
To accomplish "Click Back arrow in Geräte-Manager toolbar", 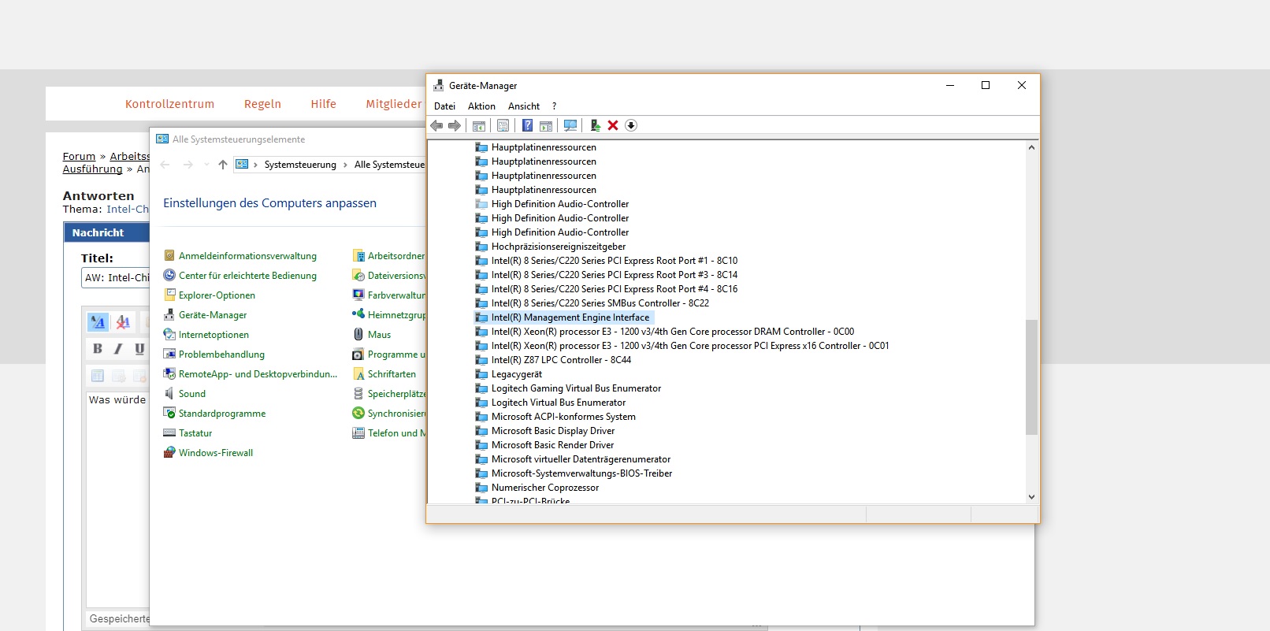I will [436, 125].
